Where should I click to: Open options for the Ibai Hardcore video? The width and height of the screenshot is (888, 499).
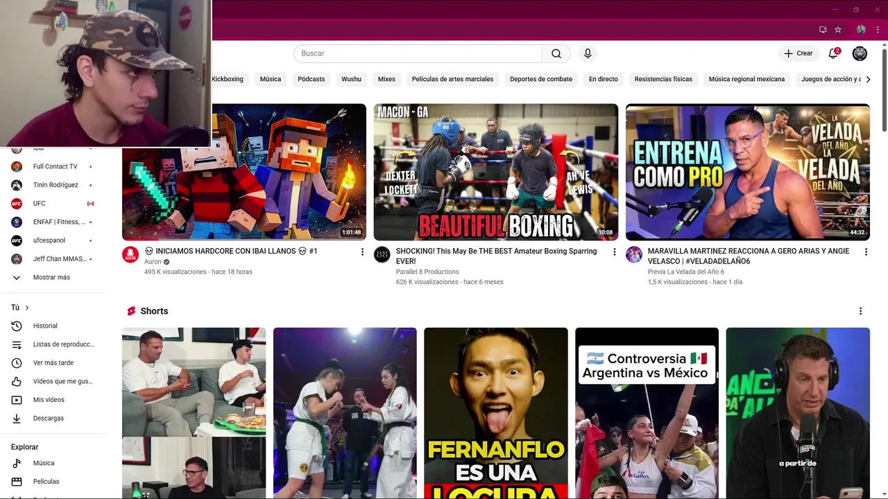pos(362,252)
